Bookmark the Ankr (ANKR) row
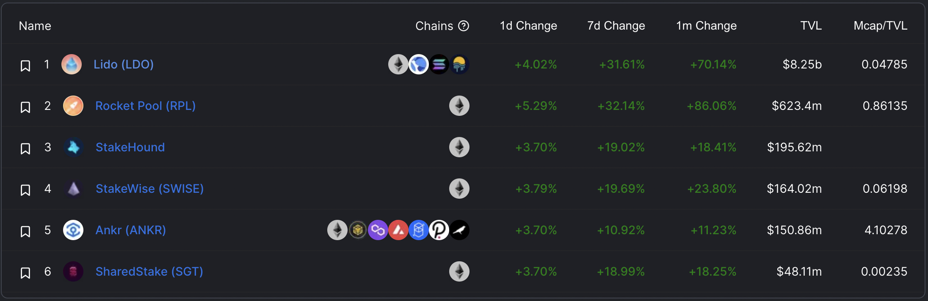Image resolution: width=928 pixels, height=301 pixels. (25, 232)
